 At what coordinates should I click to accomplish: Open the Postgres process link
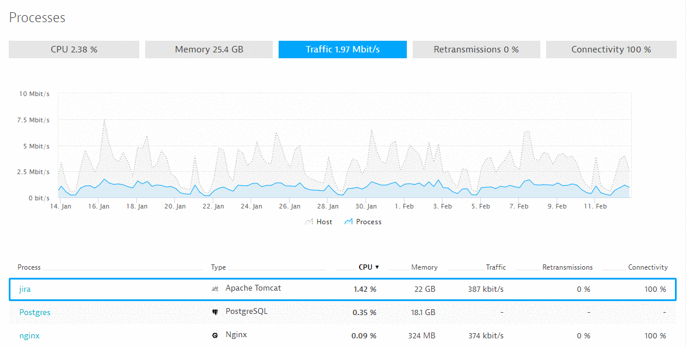(34, 312)
